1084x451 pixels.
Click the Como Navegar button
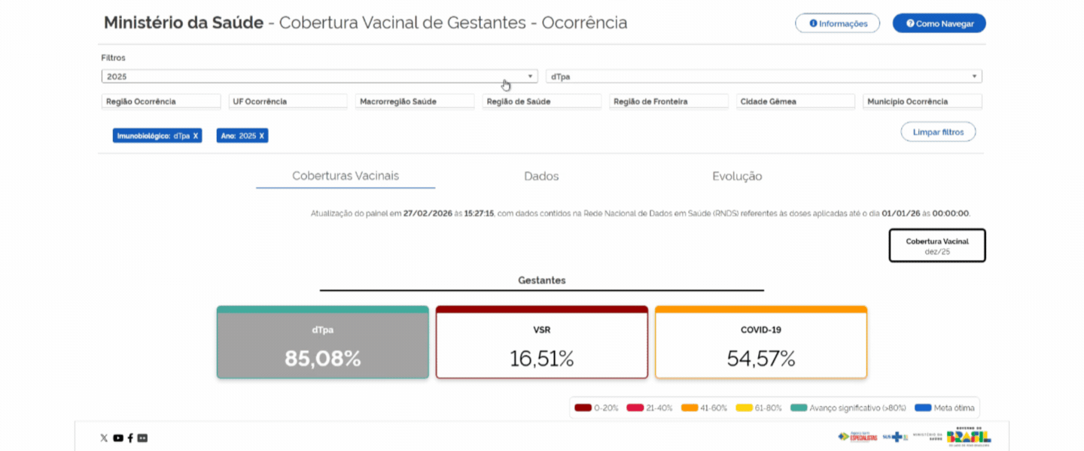[939, 23]
